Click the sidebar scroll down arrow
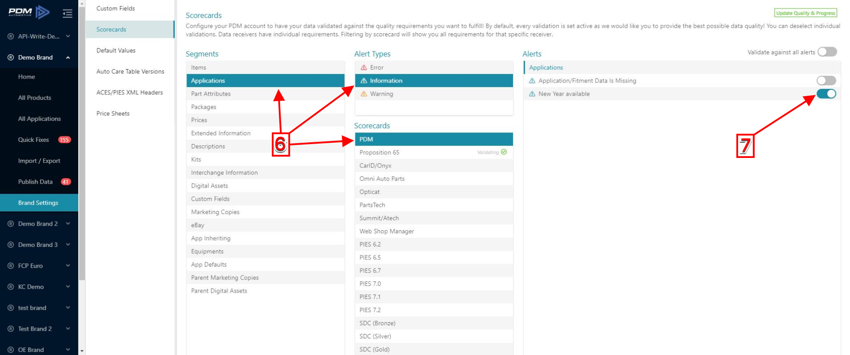This screenshot has width=850, height=355. (82, 351)
